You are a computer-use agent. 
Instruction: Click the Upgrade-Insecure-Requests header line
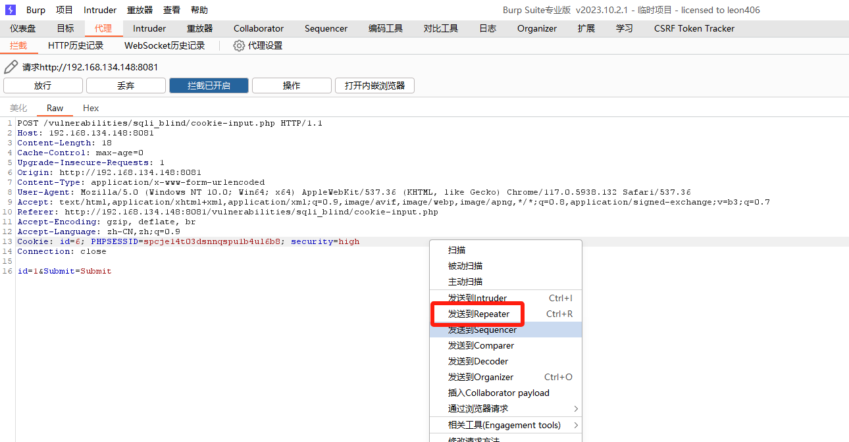91,162
